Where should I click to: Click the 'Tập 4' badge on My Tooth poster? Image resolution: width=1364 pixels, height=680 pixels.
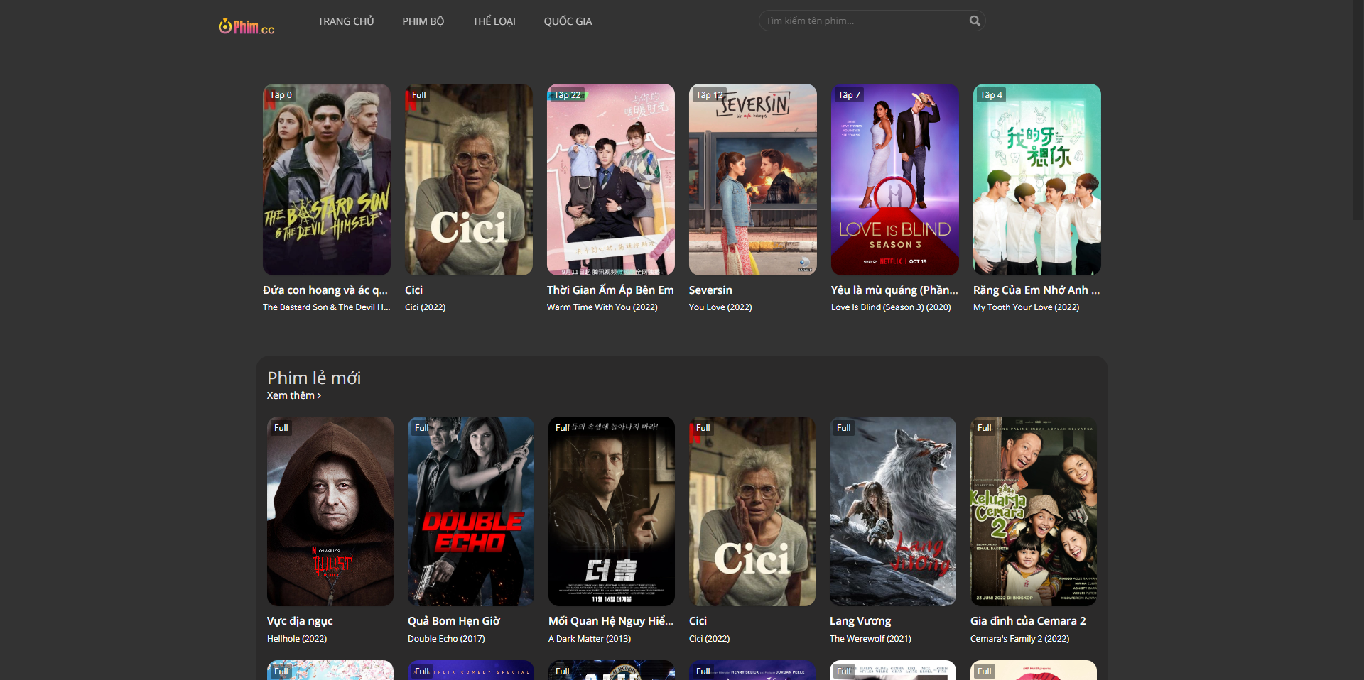991,95
